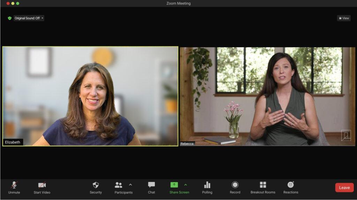Click the green encryption shield icon
Viewport: 357px width, 200px height.
click(9, 18)
